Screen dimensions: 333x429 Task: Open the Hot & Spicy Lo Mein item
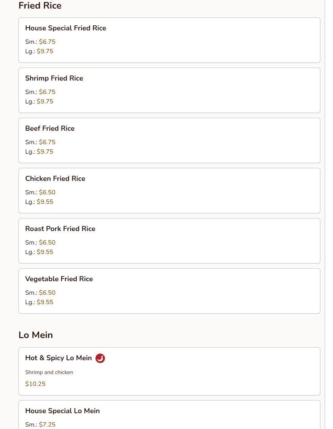[x=58, y=358]
